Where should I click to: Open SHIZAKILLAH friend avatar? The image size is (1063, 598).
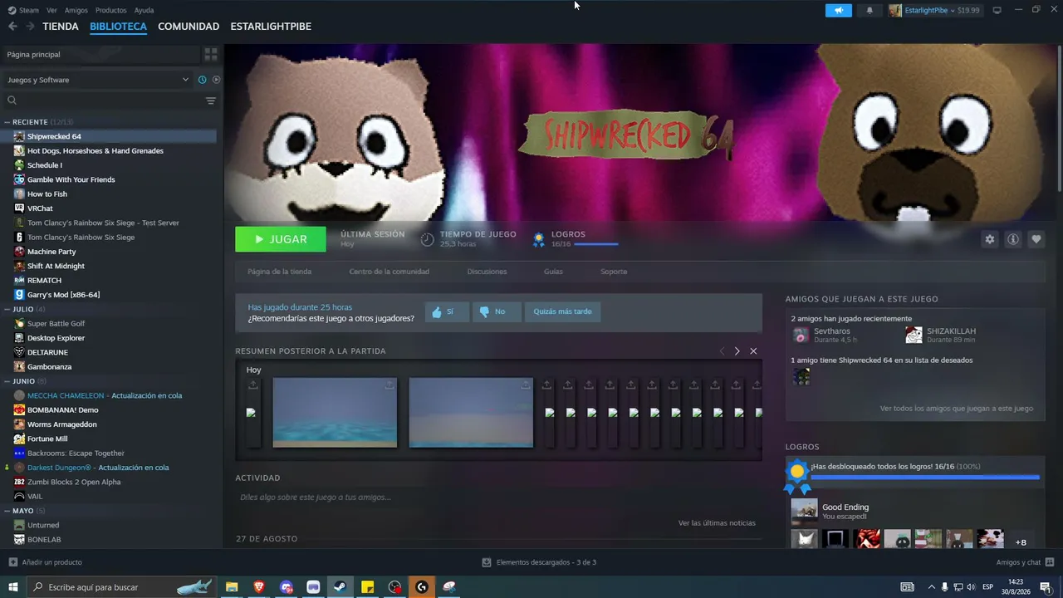click(914, 335)
